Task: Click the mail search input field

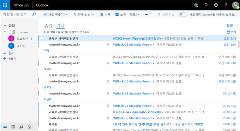Action: point(17,14)
